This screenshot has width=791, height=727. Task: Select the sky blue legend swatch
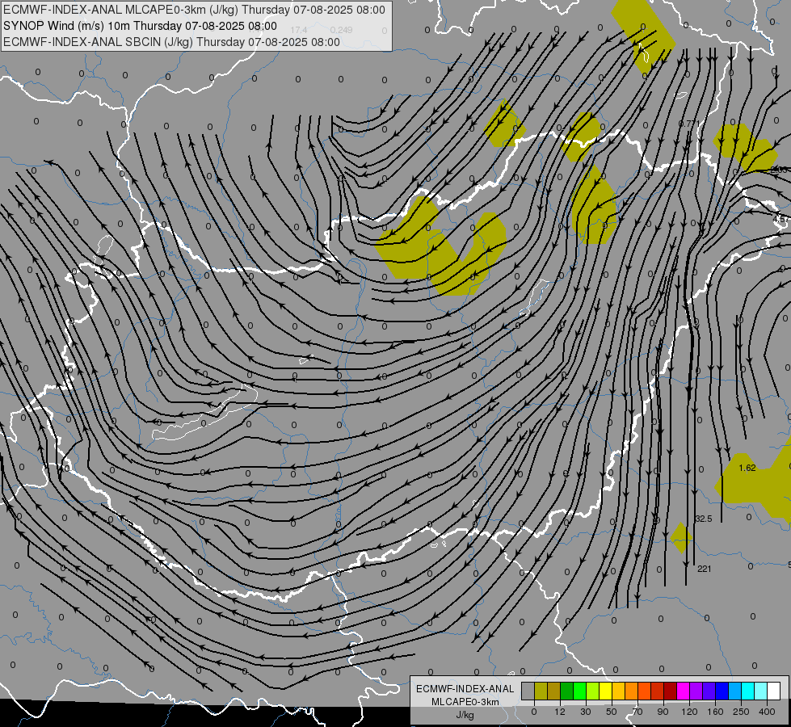[x=735, y=691]
